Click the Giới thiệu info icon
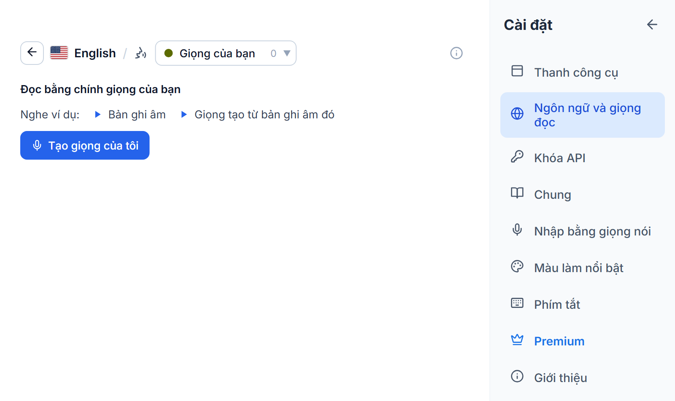 point(517,376)
